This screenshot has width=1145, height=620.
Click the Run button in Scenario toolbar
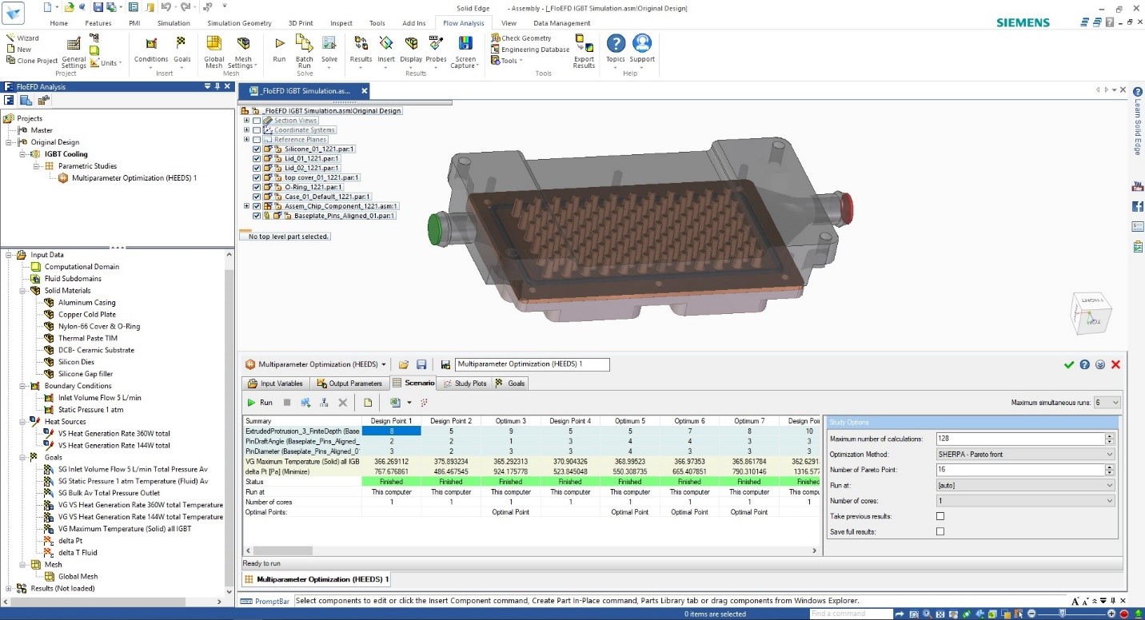point(260,403)
